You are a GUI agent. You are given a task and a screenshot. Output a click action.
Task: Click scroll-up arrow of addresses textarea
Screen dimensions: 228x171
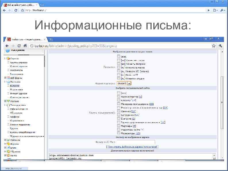pyautogui.click(x=214, y=155)
